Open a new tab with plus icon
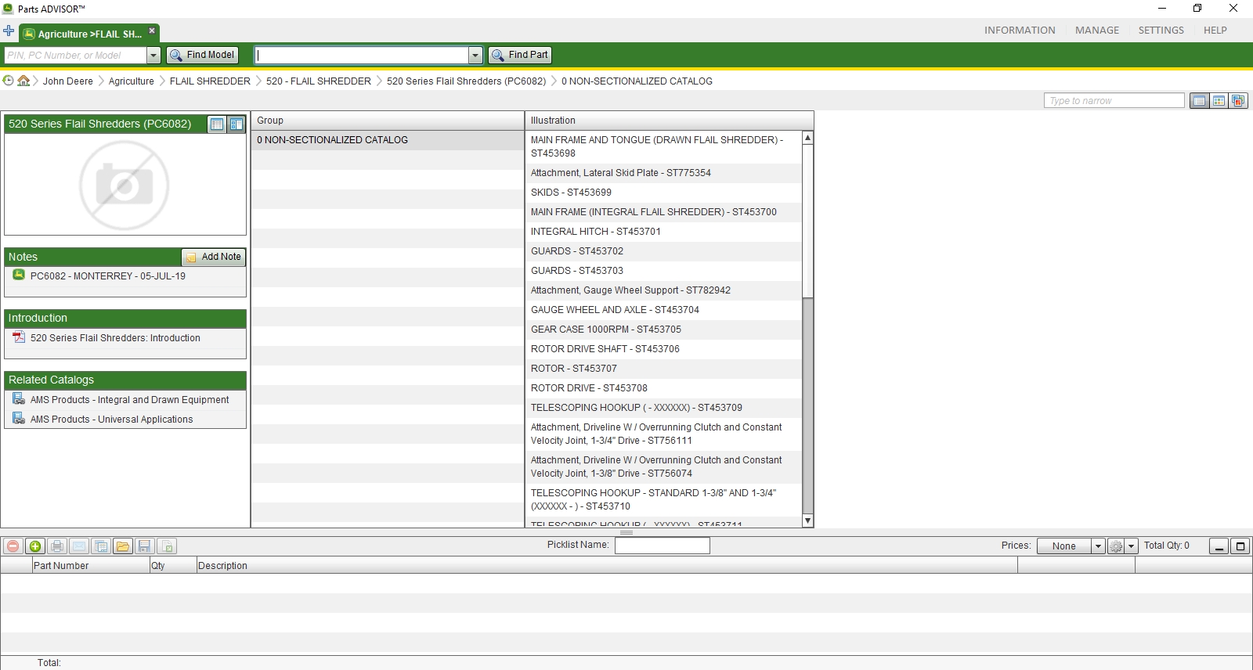 click(9, 31)
